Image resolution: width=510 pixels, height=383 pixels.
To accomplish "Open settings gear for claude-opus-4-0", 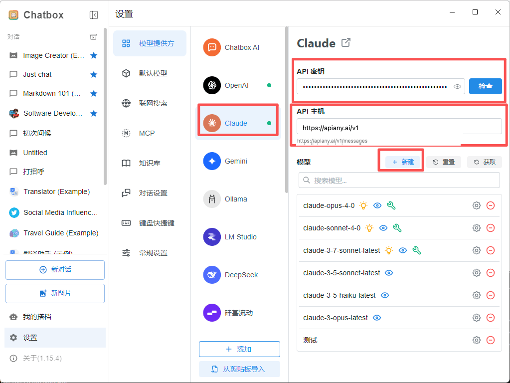I will [477, 205].
